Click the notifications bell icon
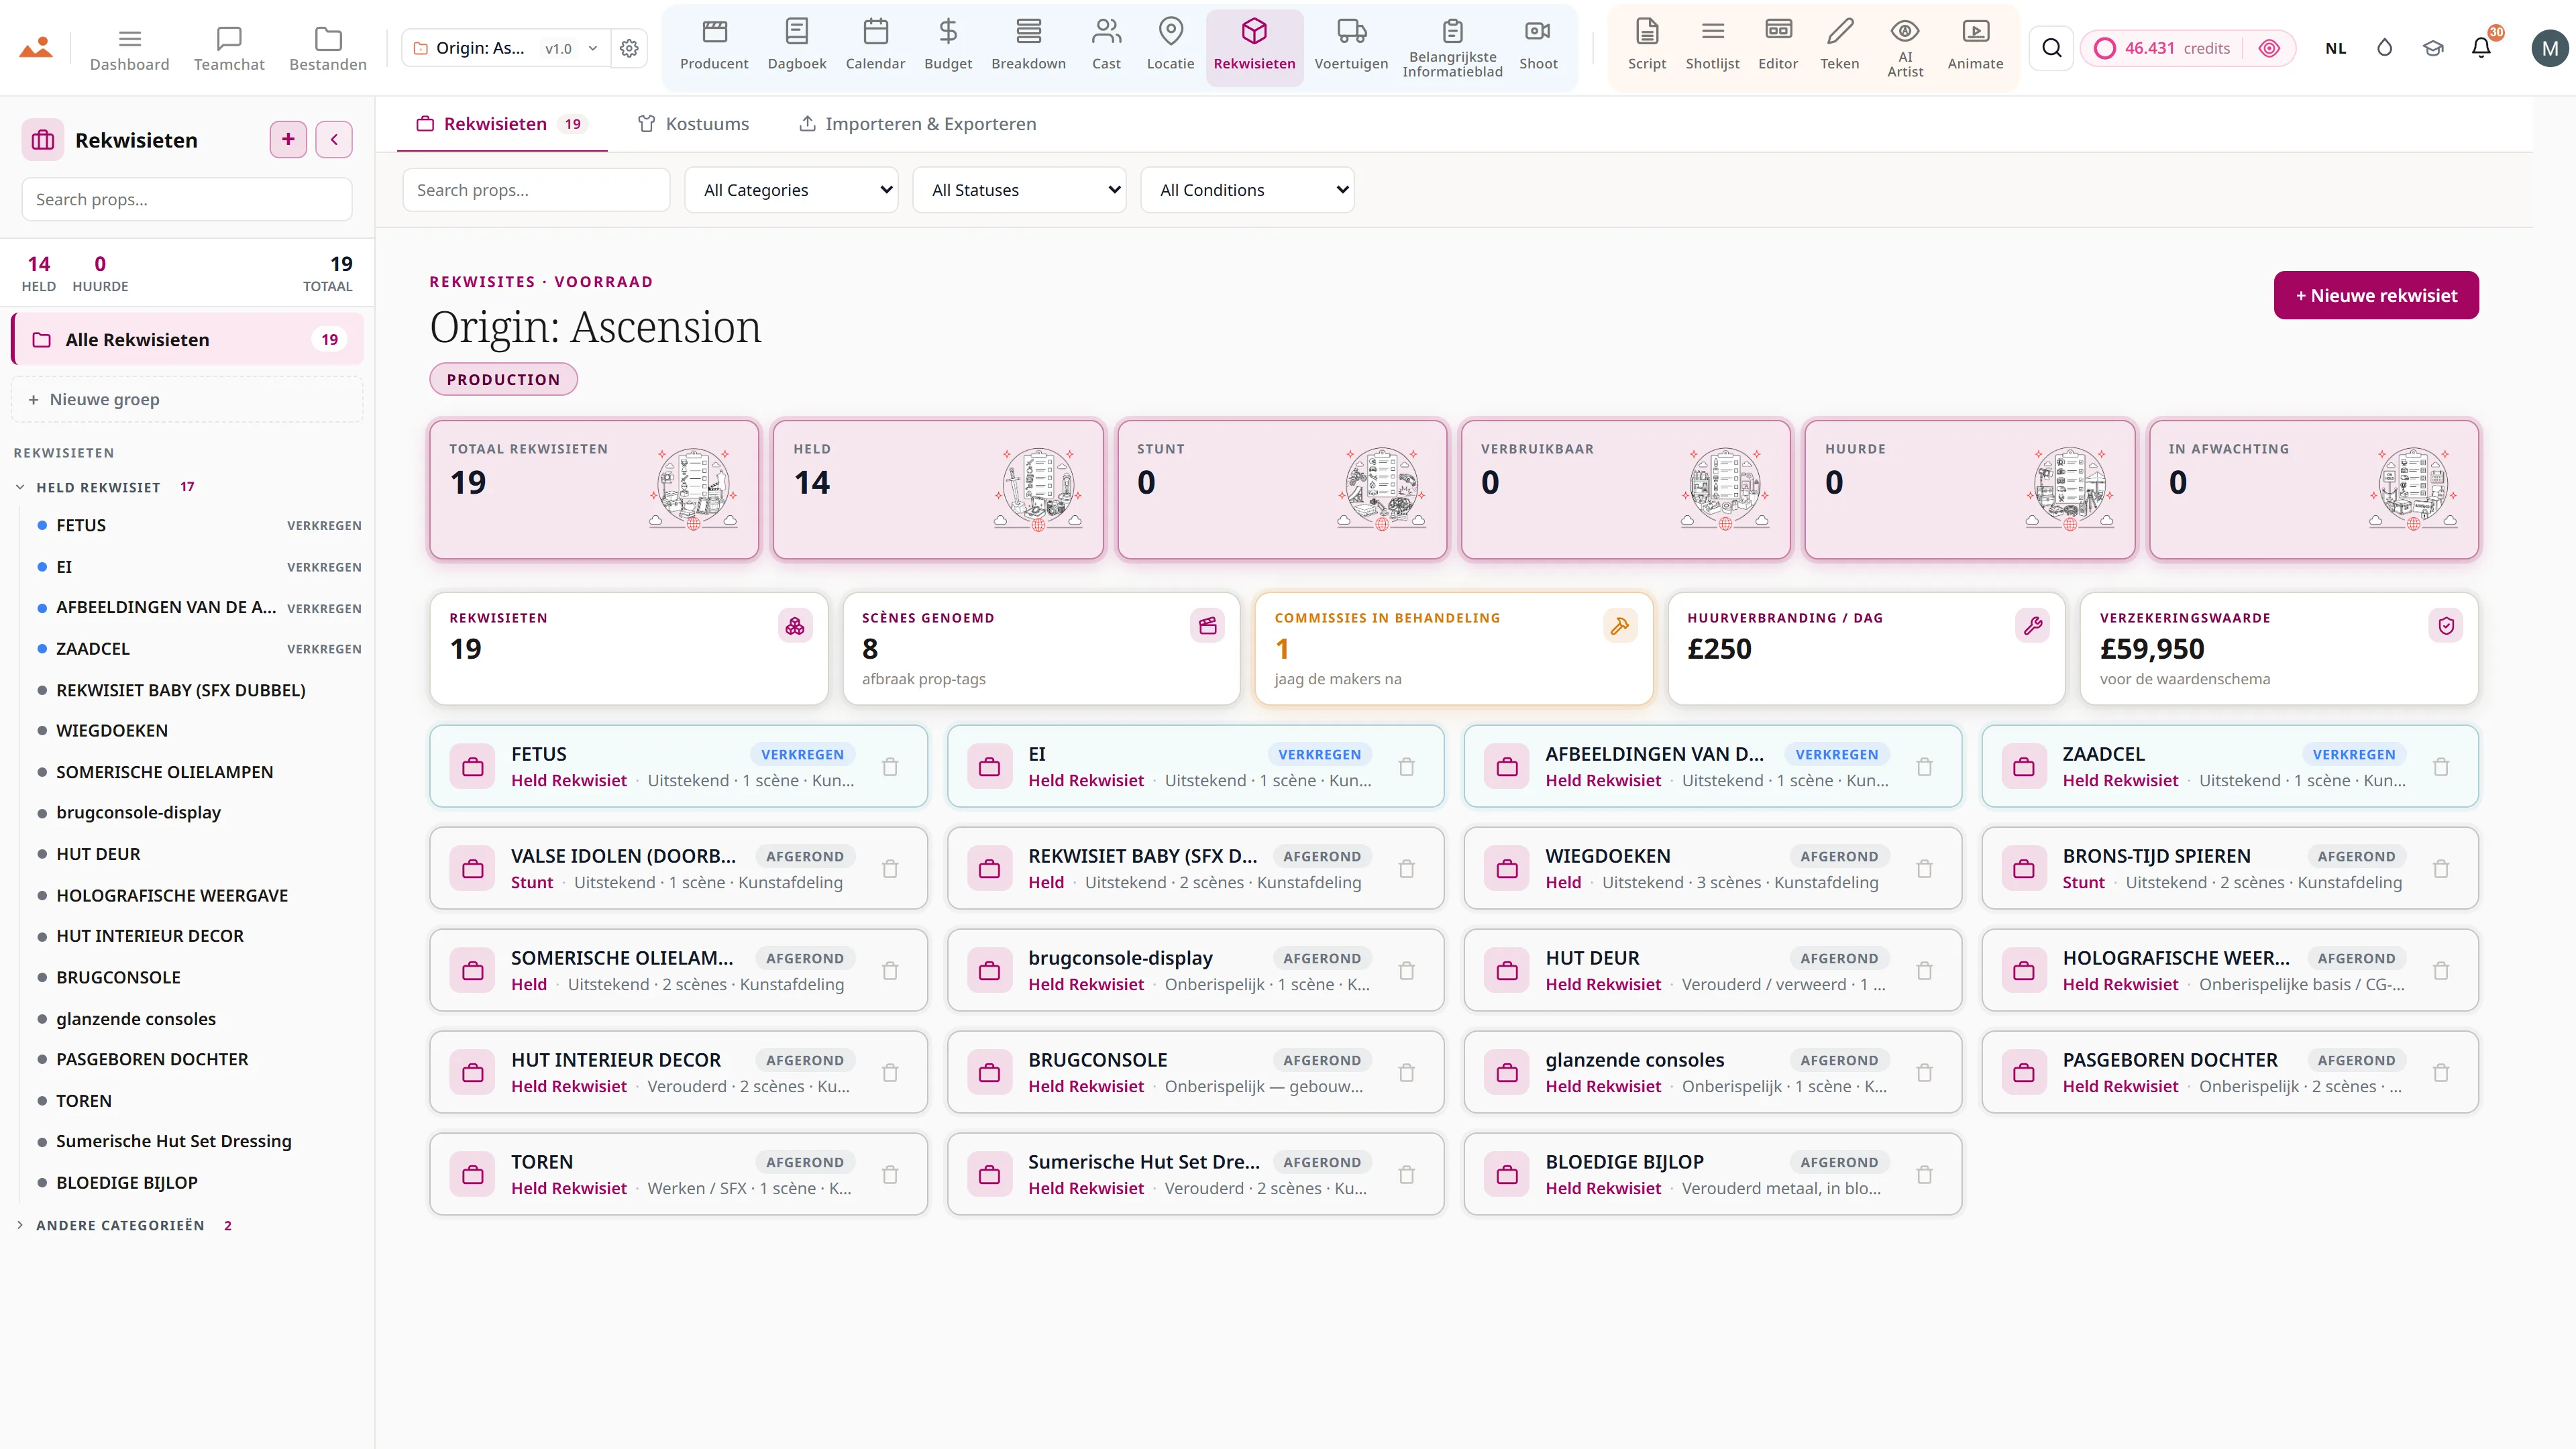This screenshot has width=2576, height=1449. point(2481,48)
